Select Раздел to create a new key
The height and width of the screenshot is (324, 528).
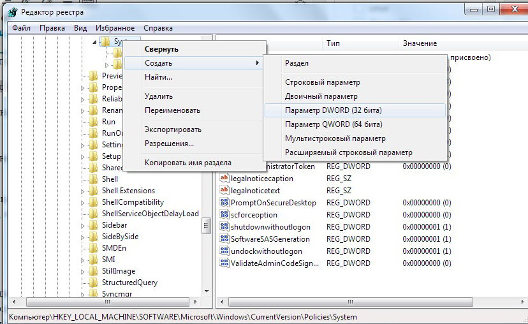(x=355, y=63)
